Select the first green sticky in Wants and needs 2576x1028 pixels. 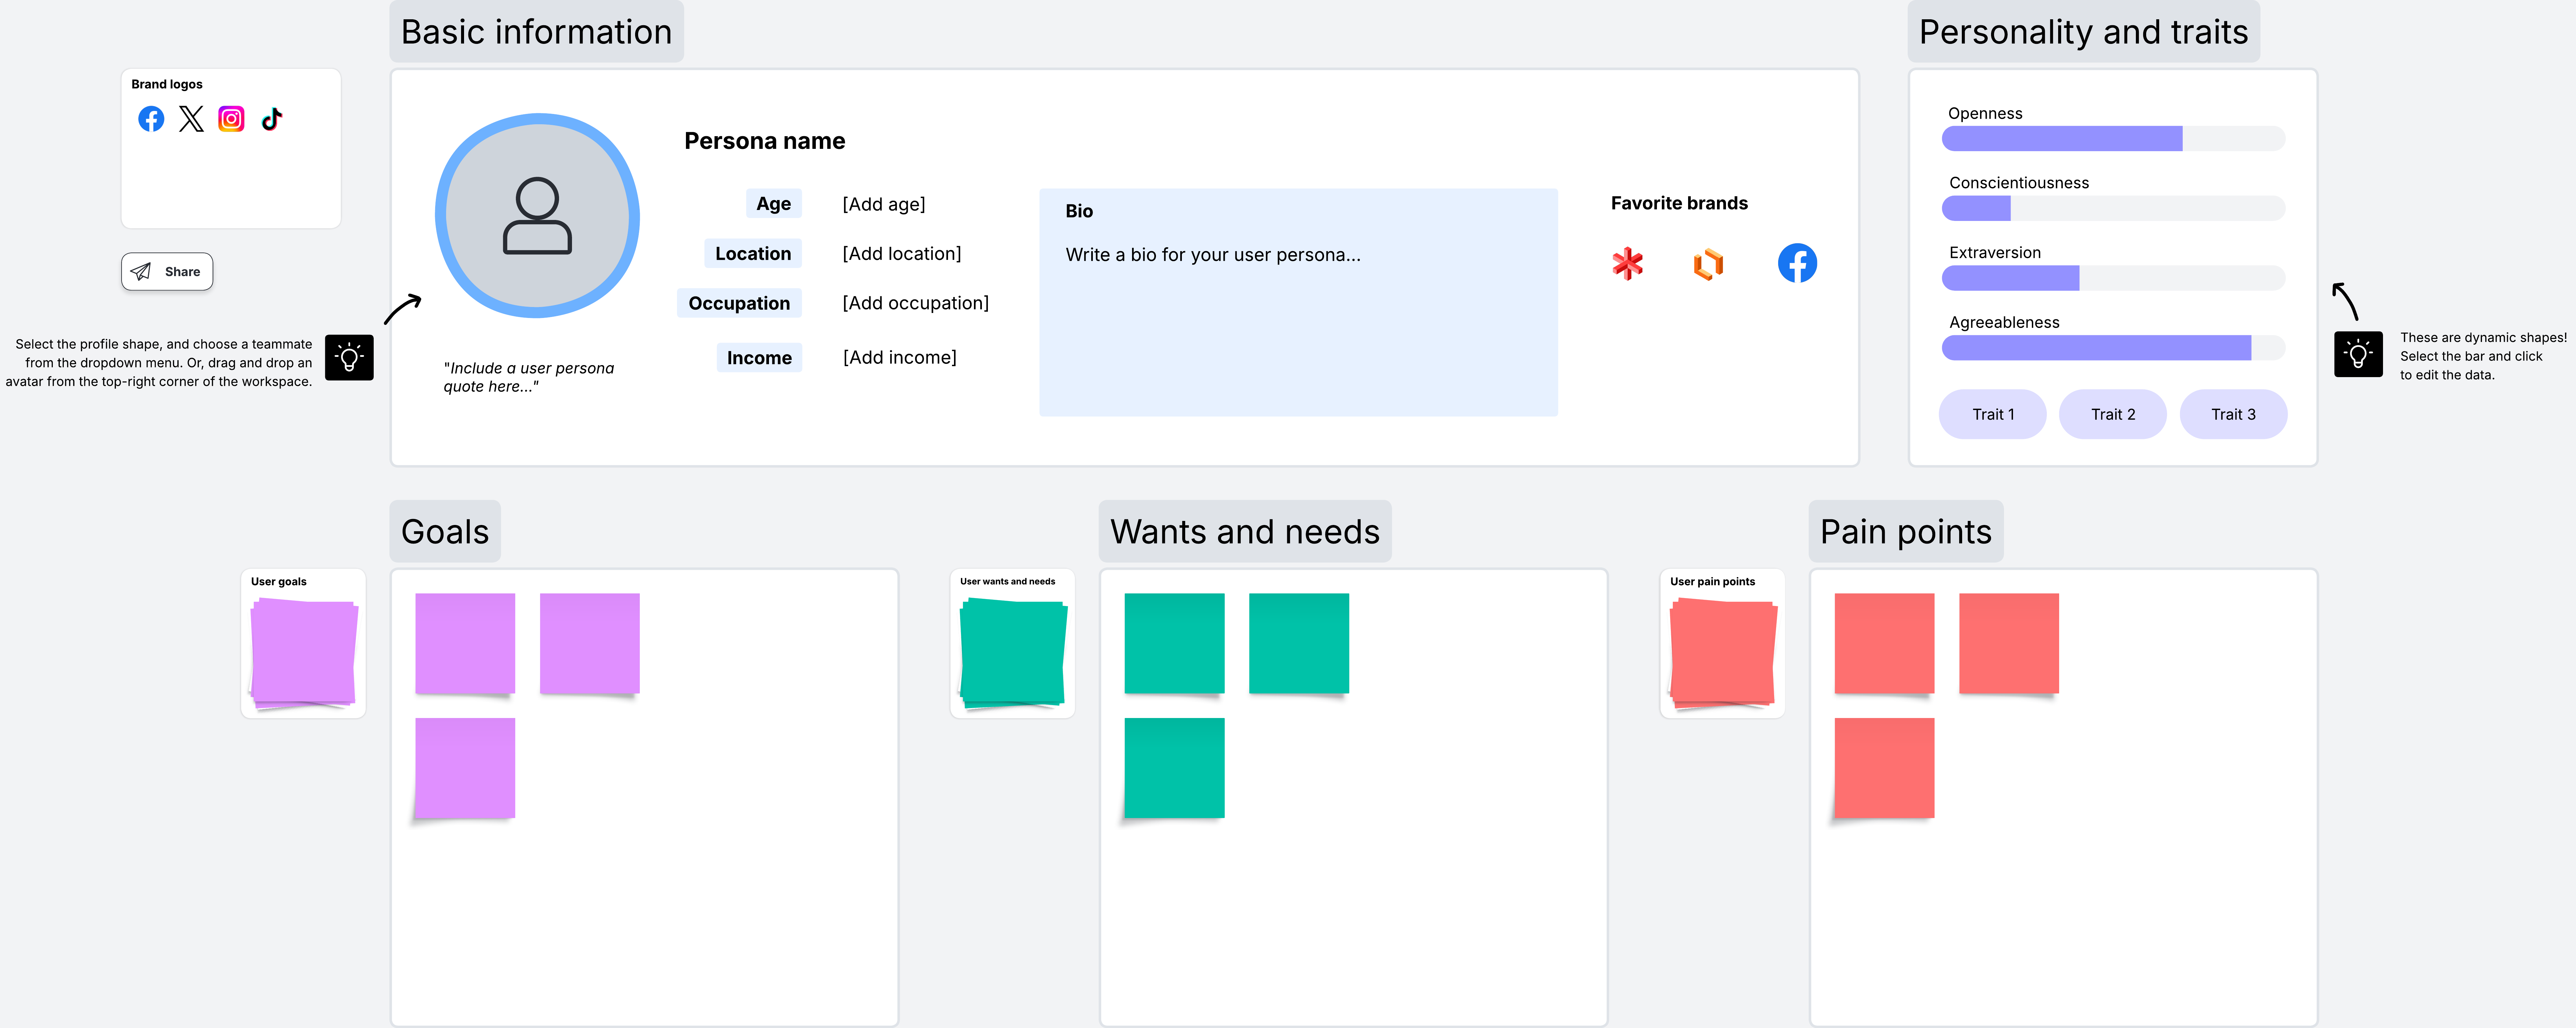pos(1174,643)
